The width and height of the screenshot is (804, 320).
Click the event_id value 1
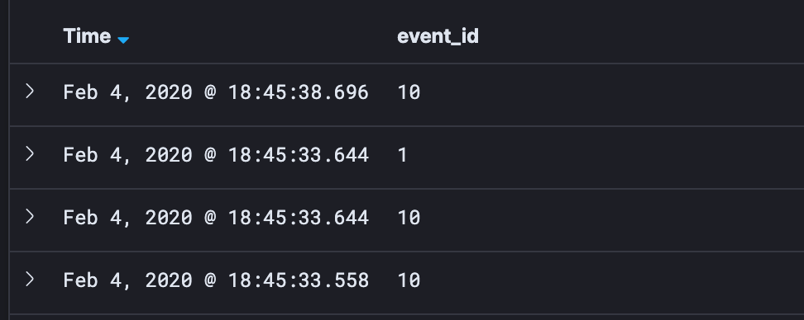(403, 155)
